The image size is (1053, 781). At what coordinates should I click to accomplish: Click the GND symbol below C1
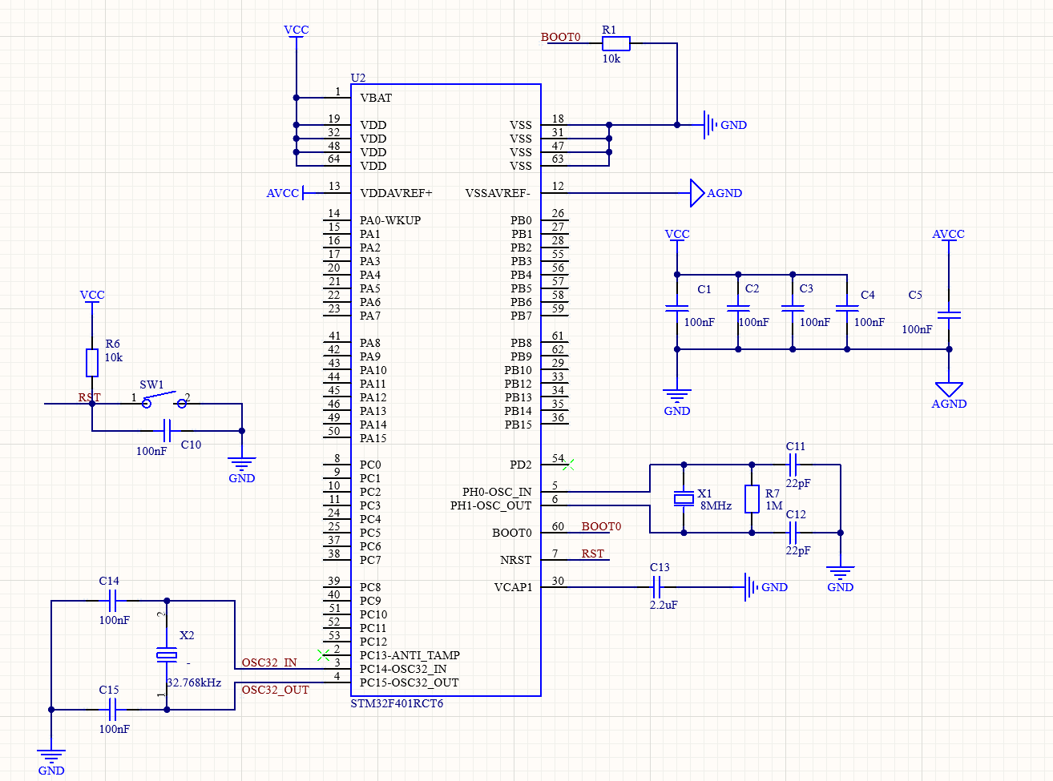click(x=677, y=396)
